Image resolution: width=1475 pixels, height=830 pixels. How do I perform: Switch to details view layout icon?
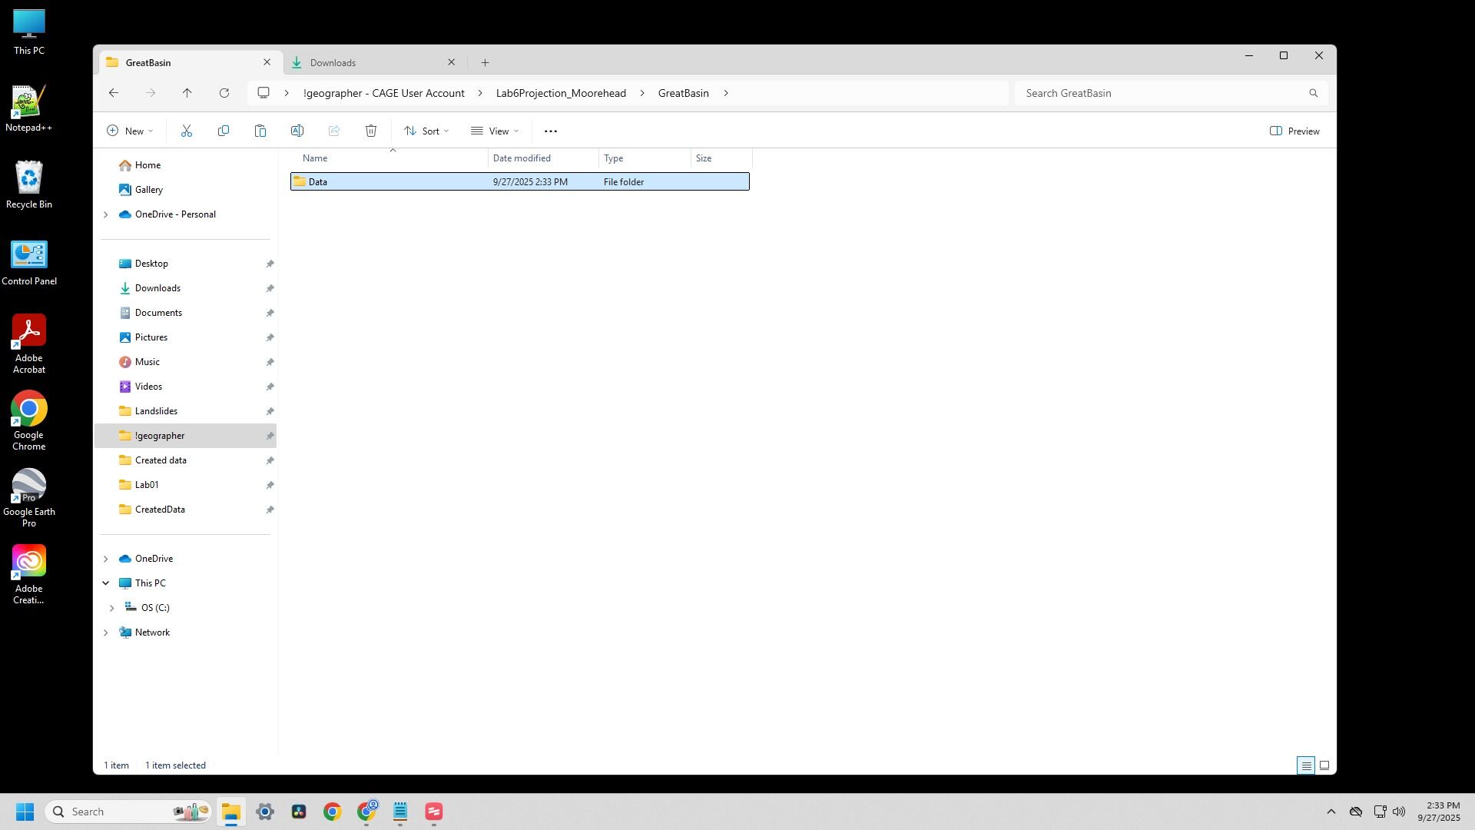pos(1306,765)
